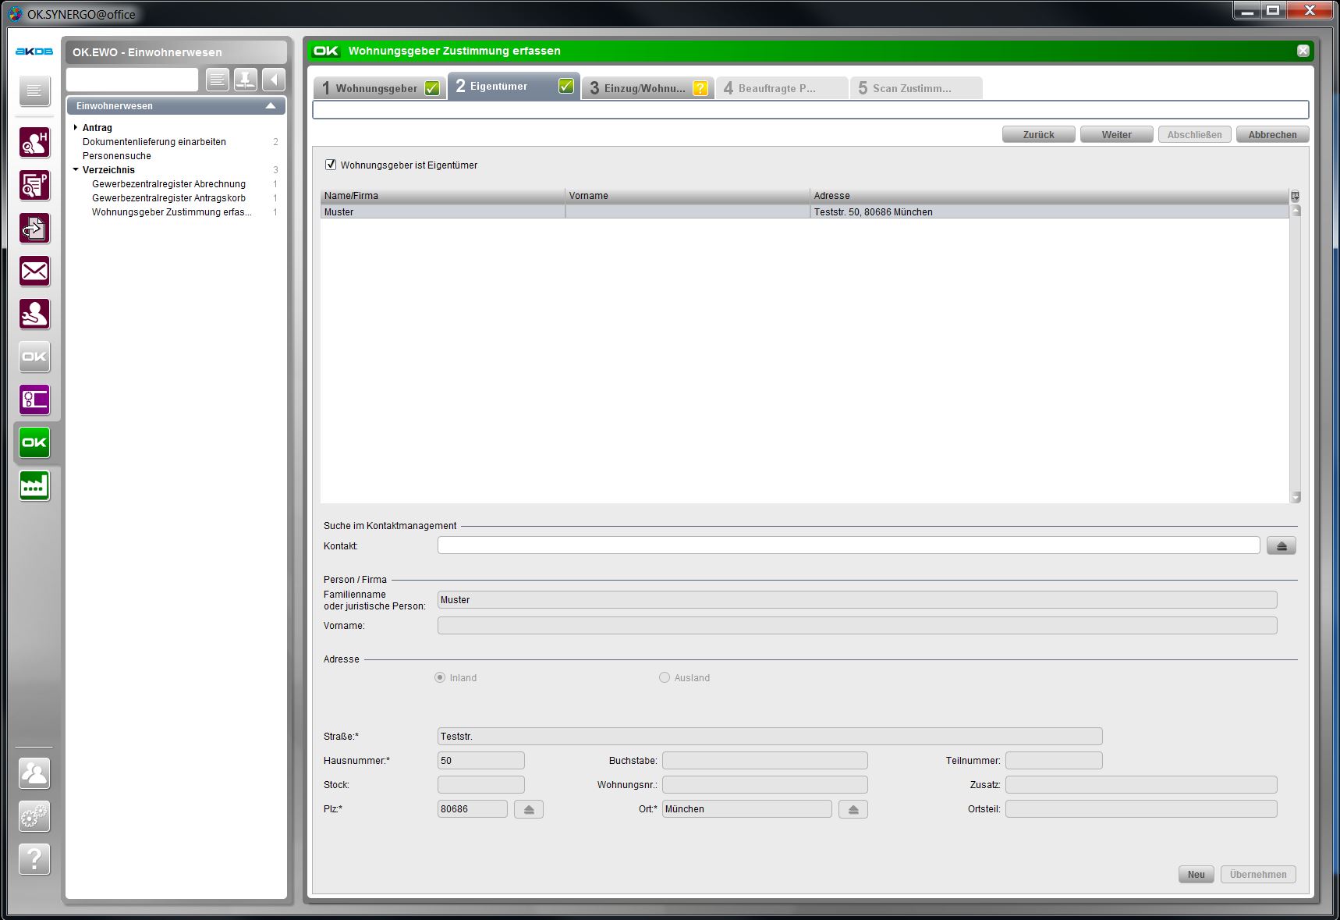Select the Inland radio button

point(440,677)
